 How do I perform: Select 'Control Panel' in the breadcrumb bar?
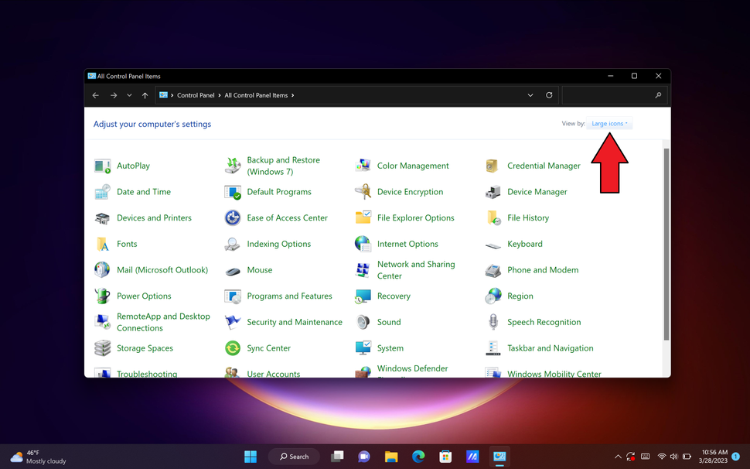[196, 94]
